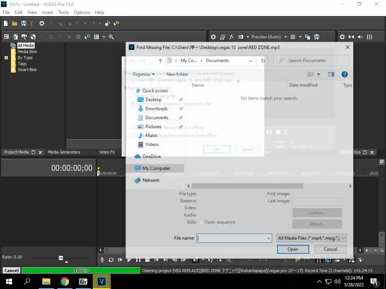Select My Computer in navigation pane
Viewport: 386px width, 289px height.
[x=156, y=168]
